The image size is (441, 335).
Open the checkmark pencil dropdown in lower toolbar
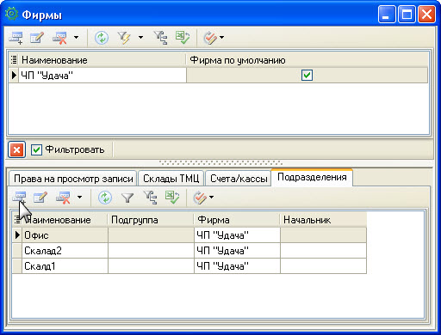click(x=212, y=197)
